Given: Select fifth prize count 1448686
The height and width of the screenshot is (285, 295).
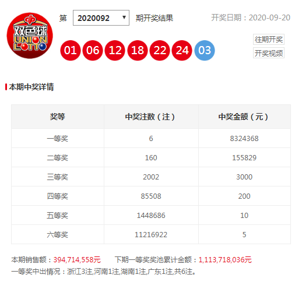Looking at the screenshot, I should coord(151,216).
